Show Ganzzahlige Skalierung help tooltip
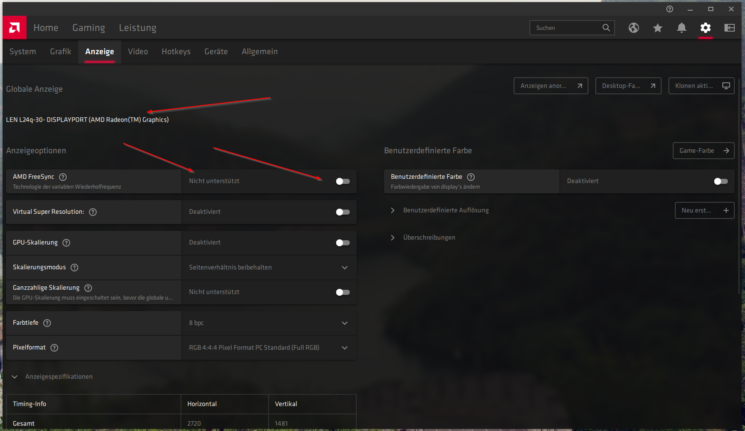Image resolution: width=745 pixels, height=431 pixels. [88, 288]
